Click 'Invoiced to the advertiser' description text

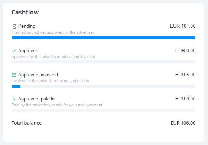click(50, 81)
